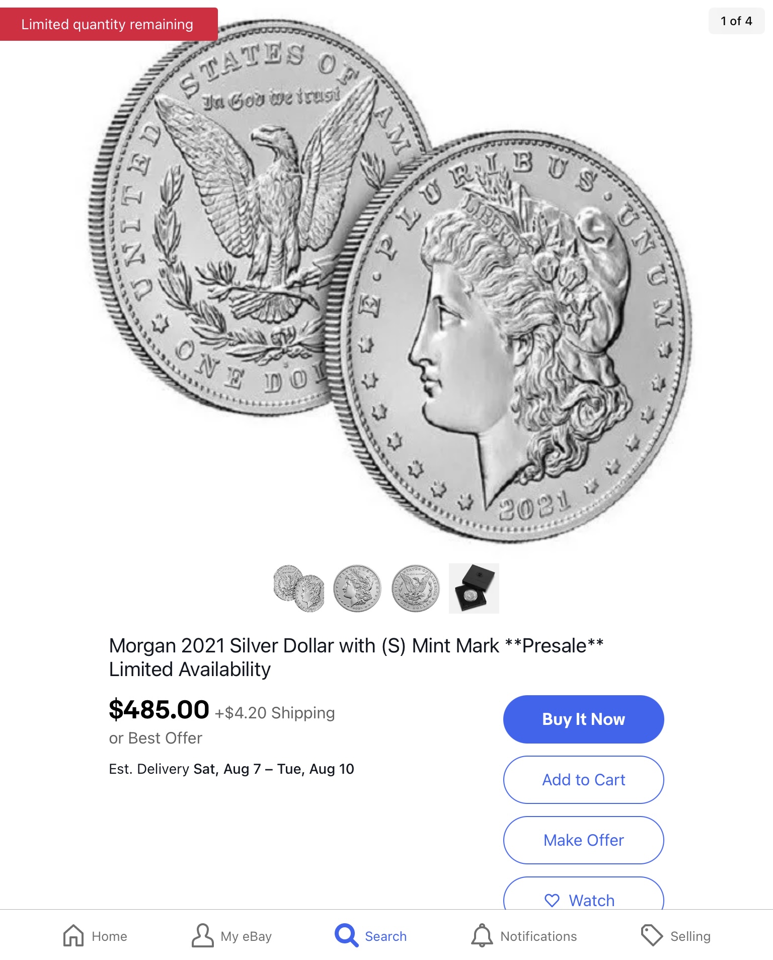Click the Add to Cart button
This screenshot has height=960, width=773.
tap(583, 780)
